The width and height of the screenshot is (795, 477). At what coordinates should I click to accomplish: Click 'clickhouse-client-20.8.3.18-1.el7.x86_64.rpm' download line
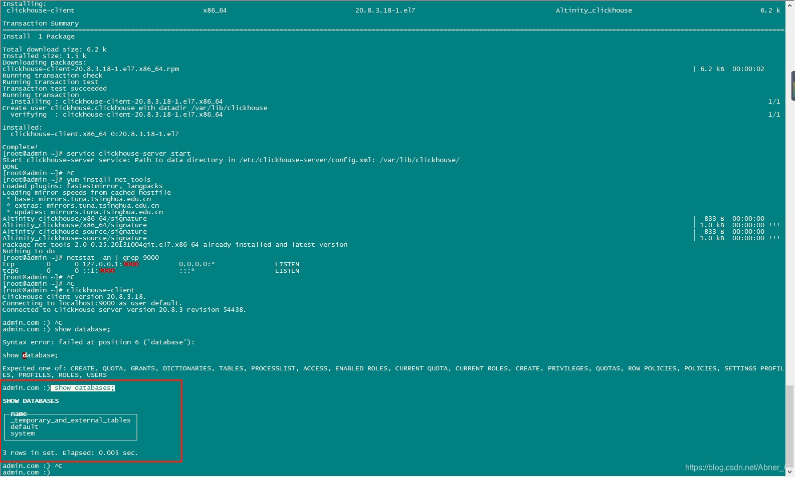point(91,69)
